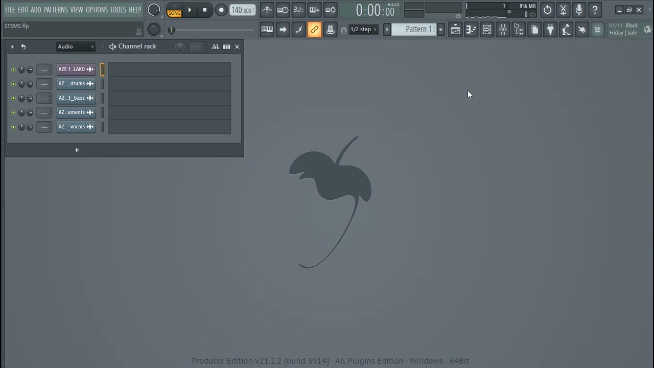
Task: Click the master volume knob
Action: pos(154,10)
